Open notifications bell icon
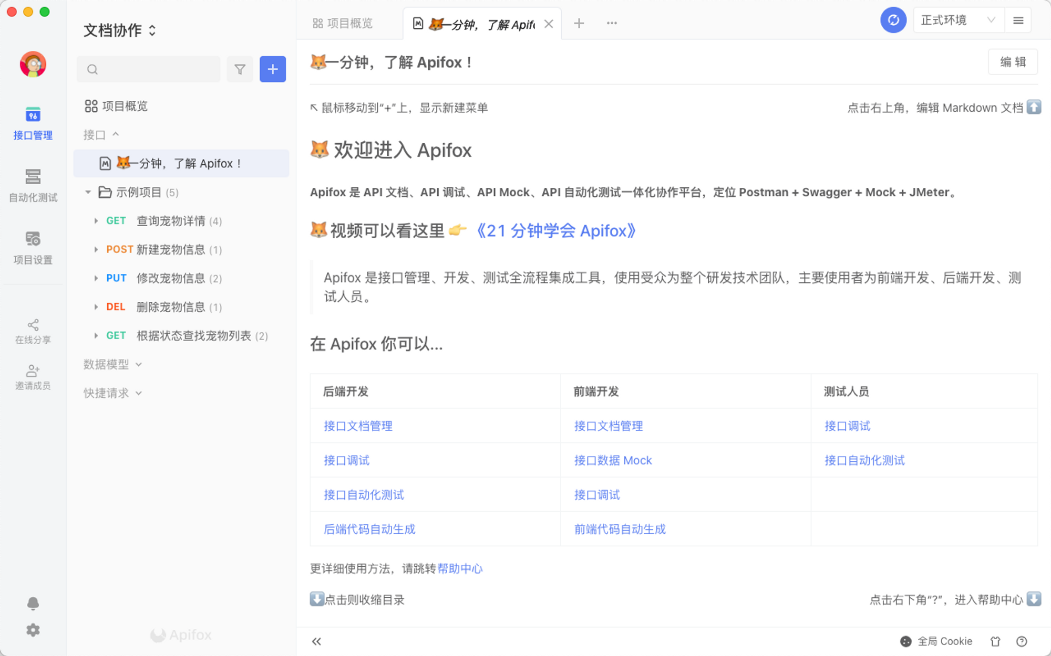The image size is (1051, 656). coord(33,604)
